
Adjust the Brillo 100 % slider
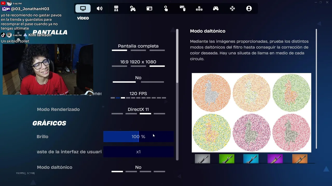[x=138, y=136]
